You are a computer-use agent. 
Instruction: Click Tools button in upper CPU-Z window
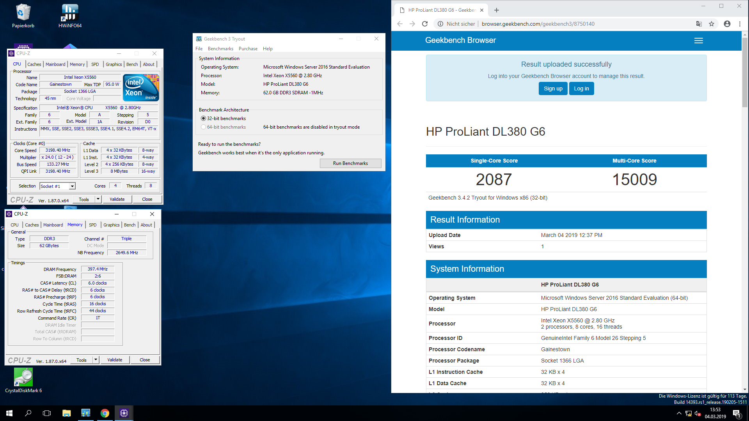(x=84, y=199)
